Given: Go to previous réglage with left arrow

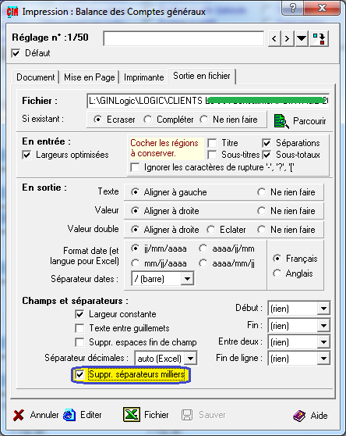Looking at the screenshot, I should 274,38.
